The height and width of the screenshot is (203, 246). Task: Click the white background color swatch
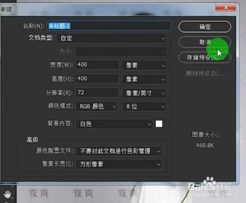159,124
